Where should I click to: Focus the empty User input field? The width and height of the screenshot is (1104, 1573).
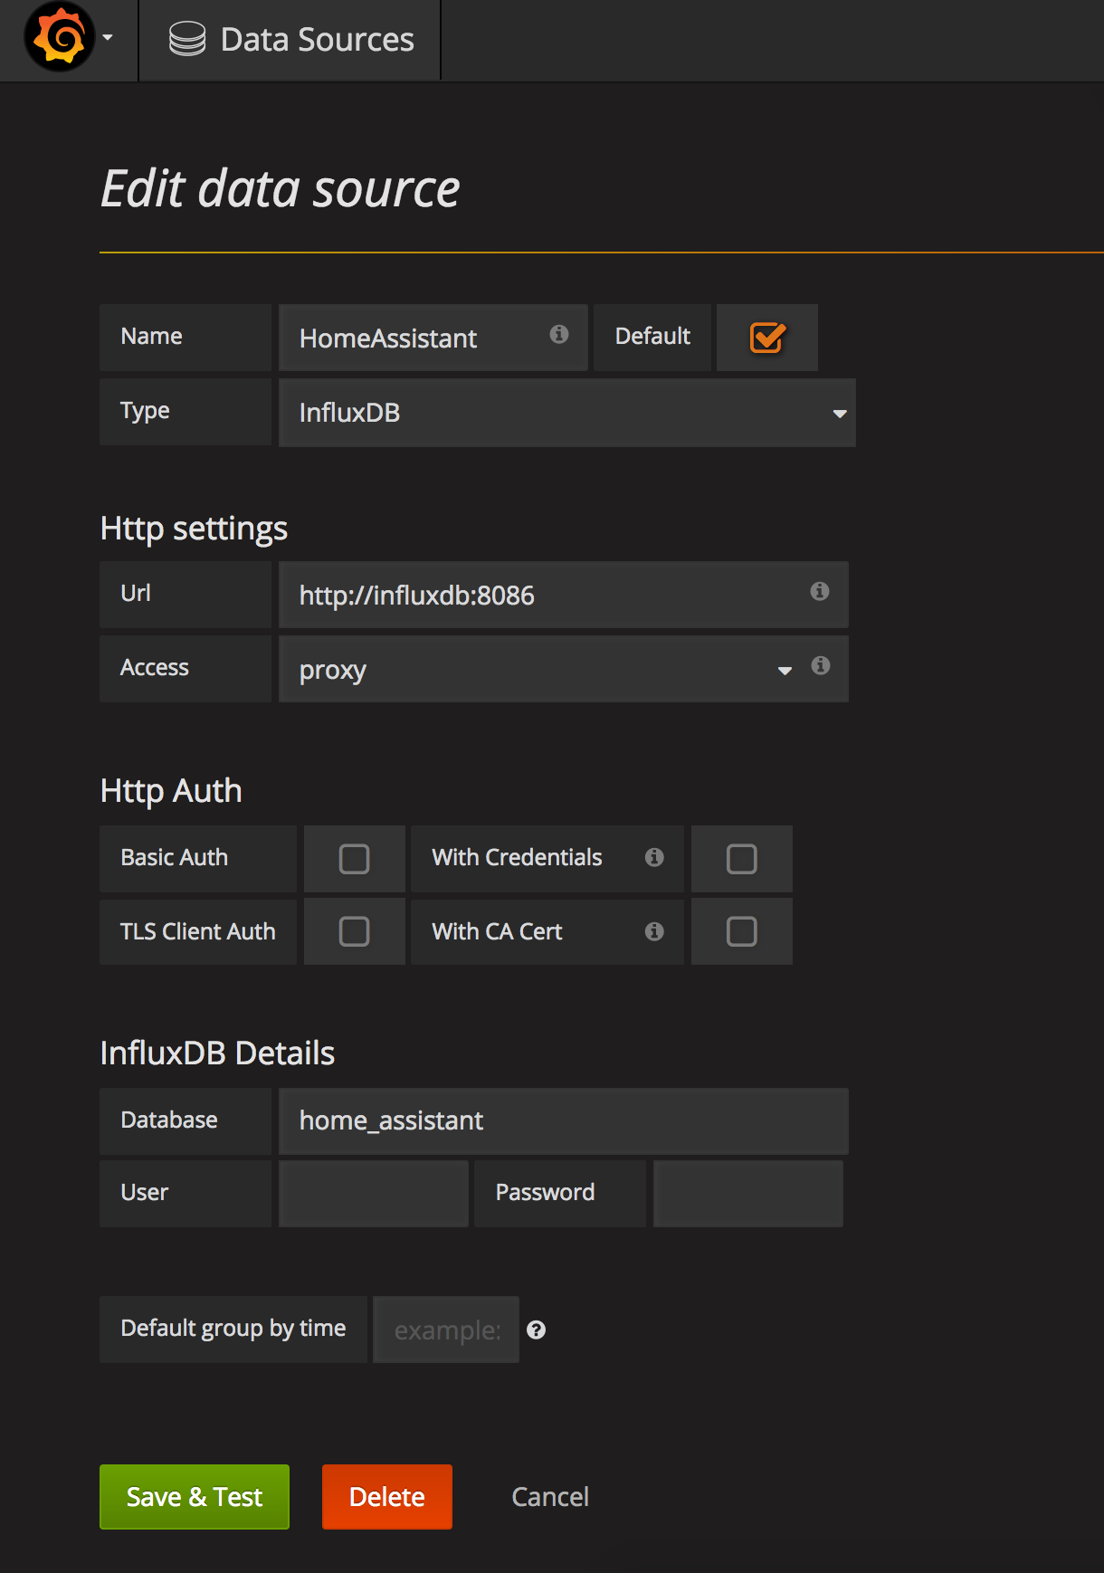pos(374,1194)
